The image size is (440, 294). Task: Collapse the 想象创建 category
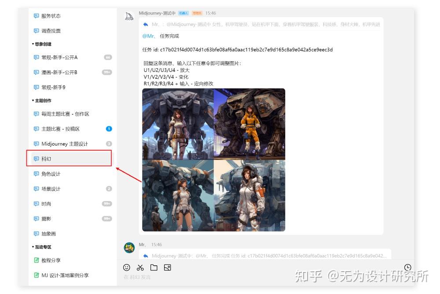coord(41,44)
